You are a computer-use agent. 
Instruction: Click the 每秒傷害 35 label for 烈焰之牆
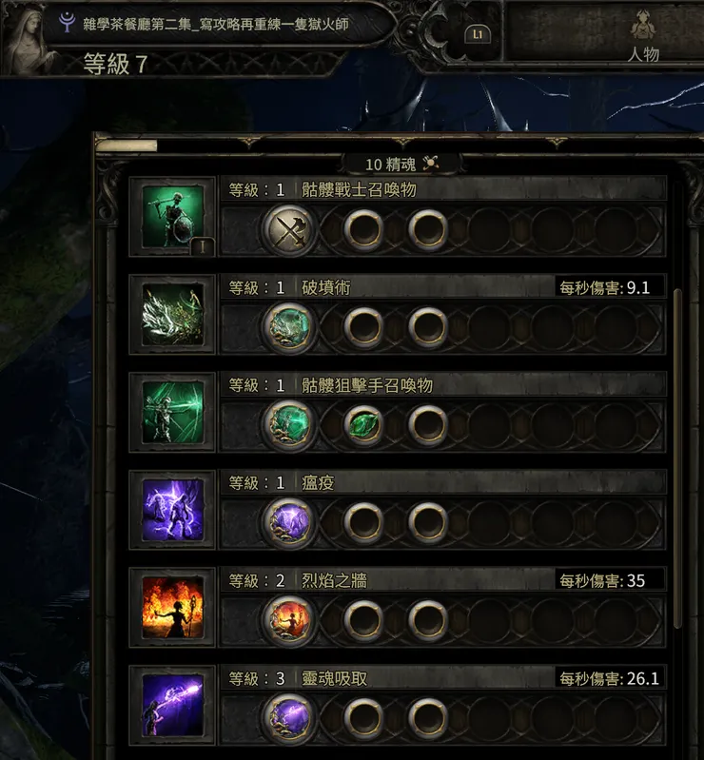coord(602,580)
